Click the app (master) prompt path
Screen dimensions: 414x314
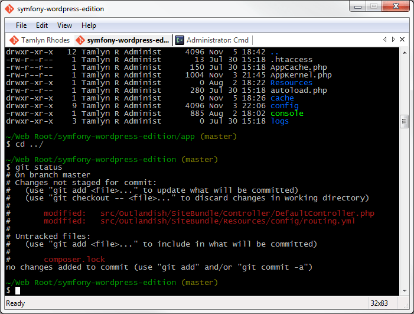pyautogui.click(x=121, y=137)
